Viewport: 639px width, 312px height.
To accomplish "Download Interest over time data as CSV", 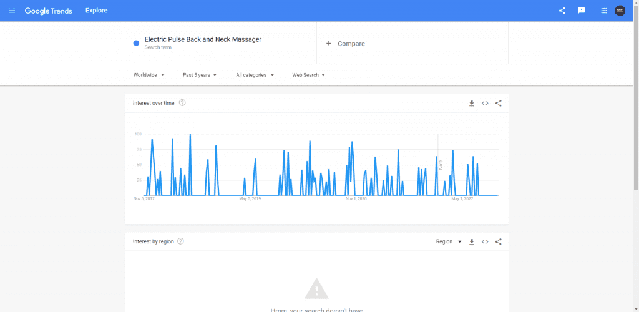I will (472, 103).
